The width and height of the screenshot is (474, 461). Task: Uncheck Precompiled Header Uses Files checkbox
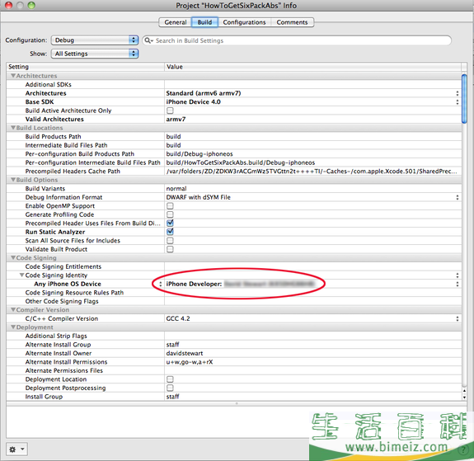170,223
